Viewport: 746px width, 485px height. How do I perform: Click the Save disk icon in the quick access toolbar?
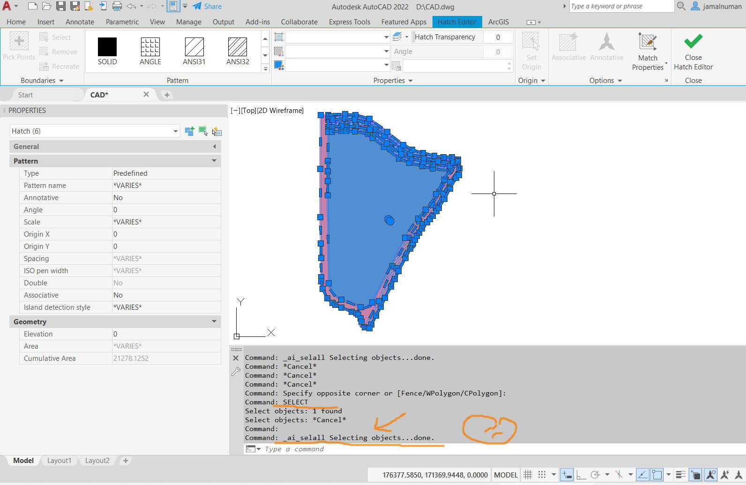point(61,6)
